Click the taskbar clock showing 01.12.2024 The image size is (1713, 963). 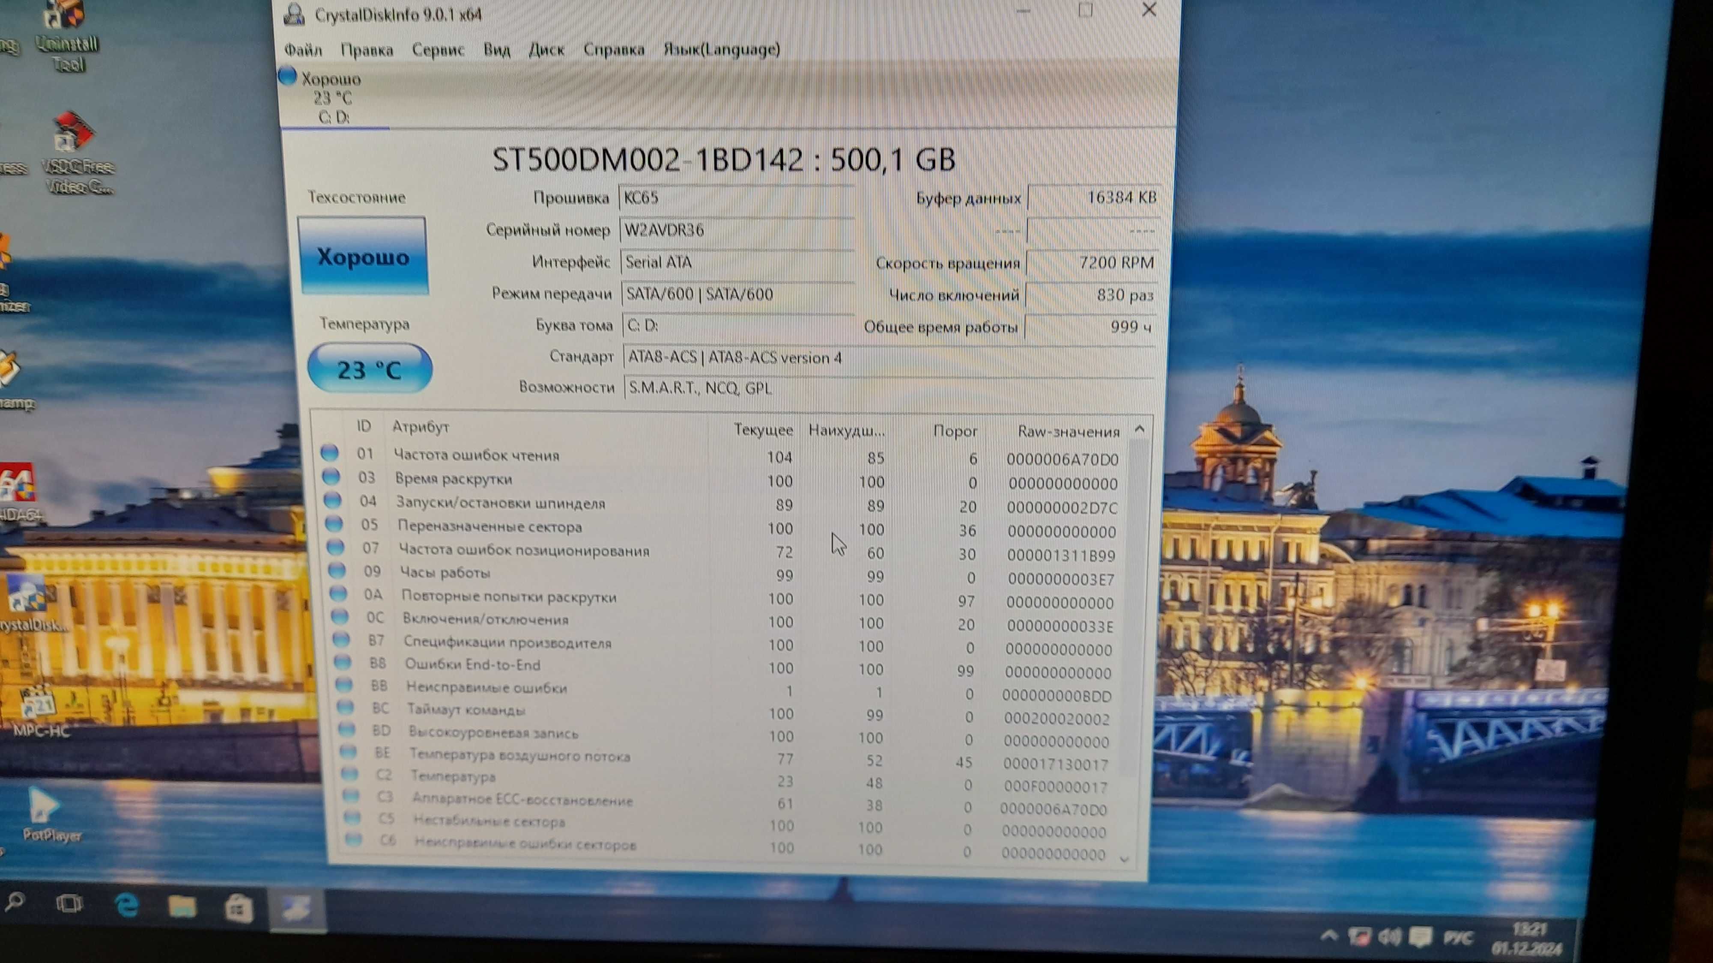[x=1528, y=939]
